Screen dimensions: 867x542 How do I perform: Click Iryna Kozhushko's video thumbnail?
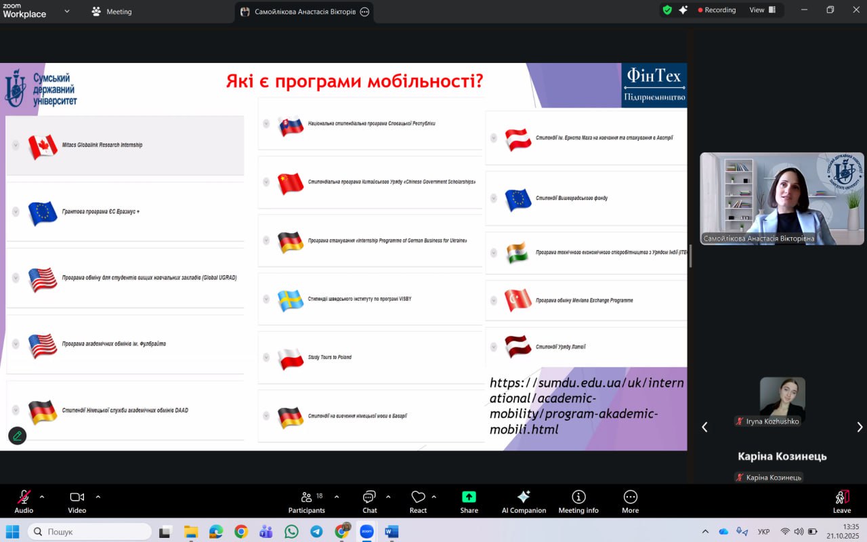tap(782, 397)
